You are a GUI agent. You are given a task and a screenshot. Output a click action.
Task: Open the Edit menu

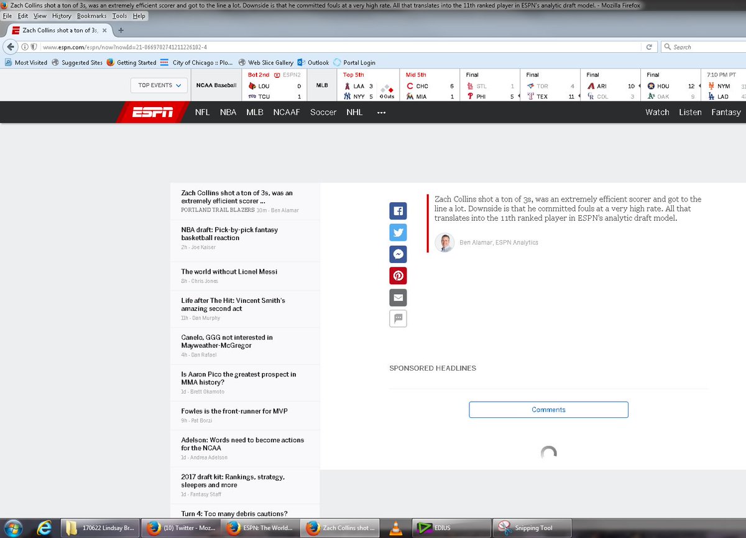click(x=23, y=16)
